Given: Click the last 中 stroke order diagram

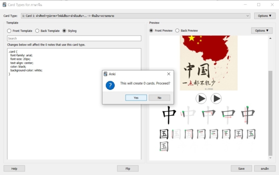Looking at the screenshot, I should 248,115.
